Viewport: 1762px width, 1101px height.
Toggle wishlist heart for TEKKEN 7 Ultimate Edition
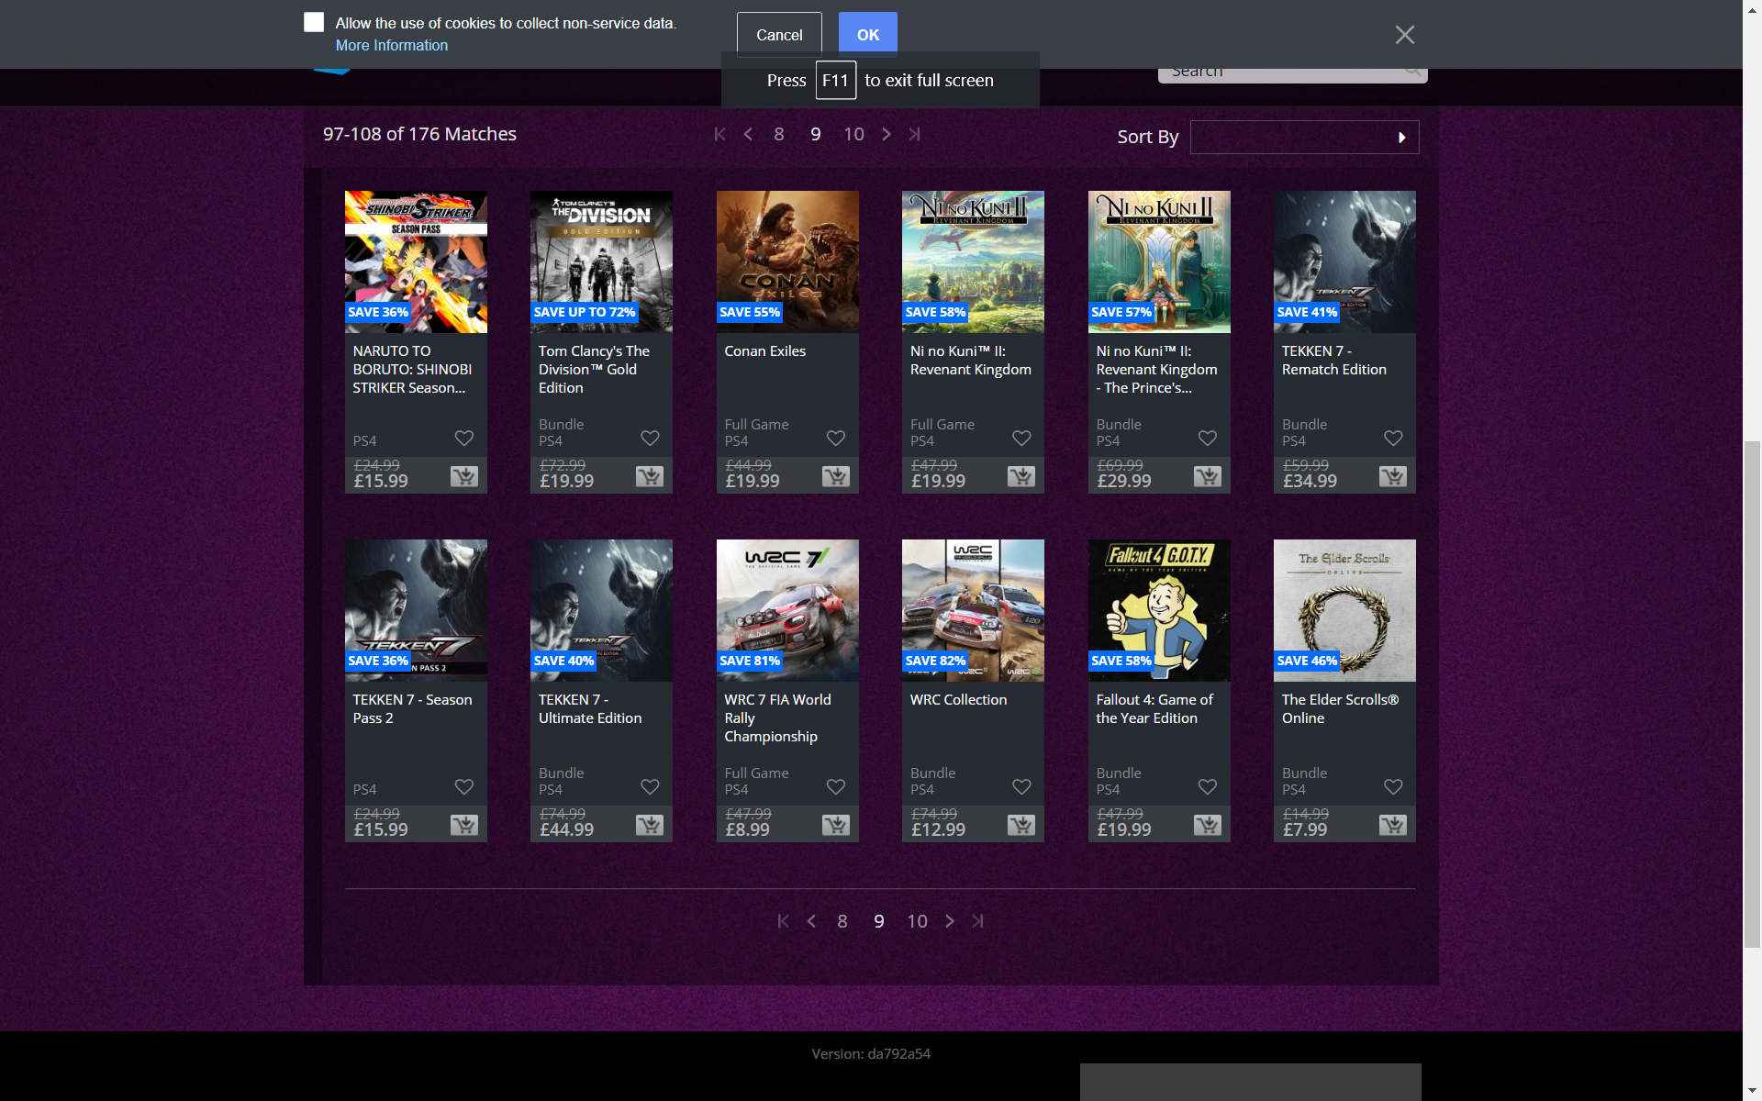pos(650,787)
